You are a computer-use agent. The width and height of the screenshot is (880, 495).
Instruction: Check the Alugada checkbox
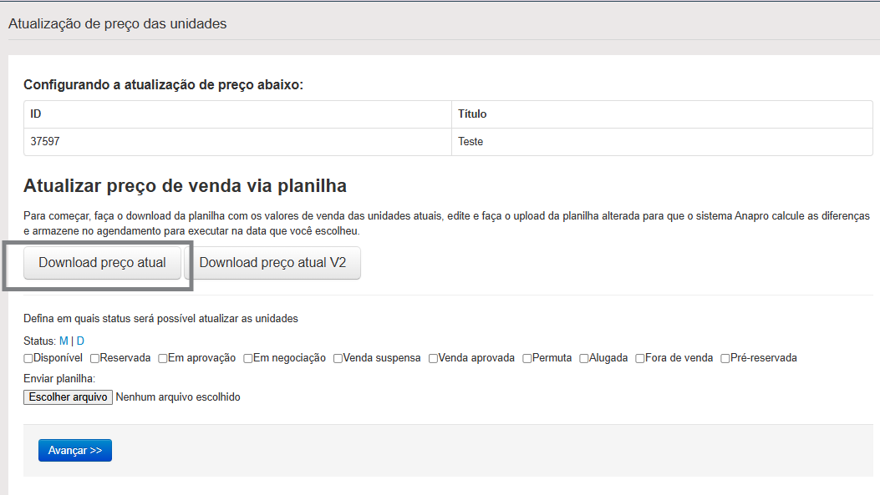pyautogui.click(x=584, y=358)
